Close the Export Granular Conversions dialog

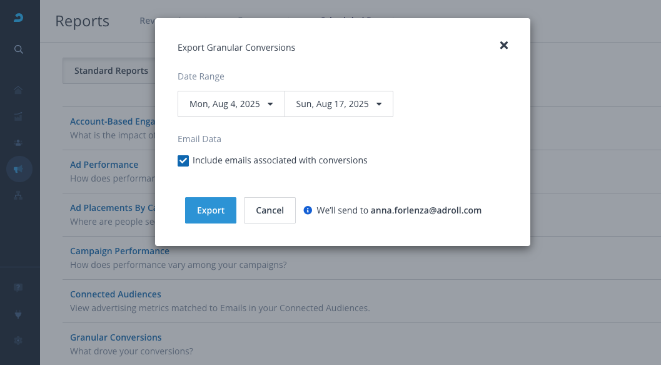(504, 45)
